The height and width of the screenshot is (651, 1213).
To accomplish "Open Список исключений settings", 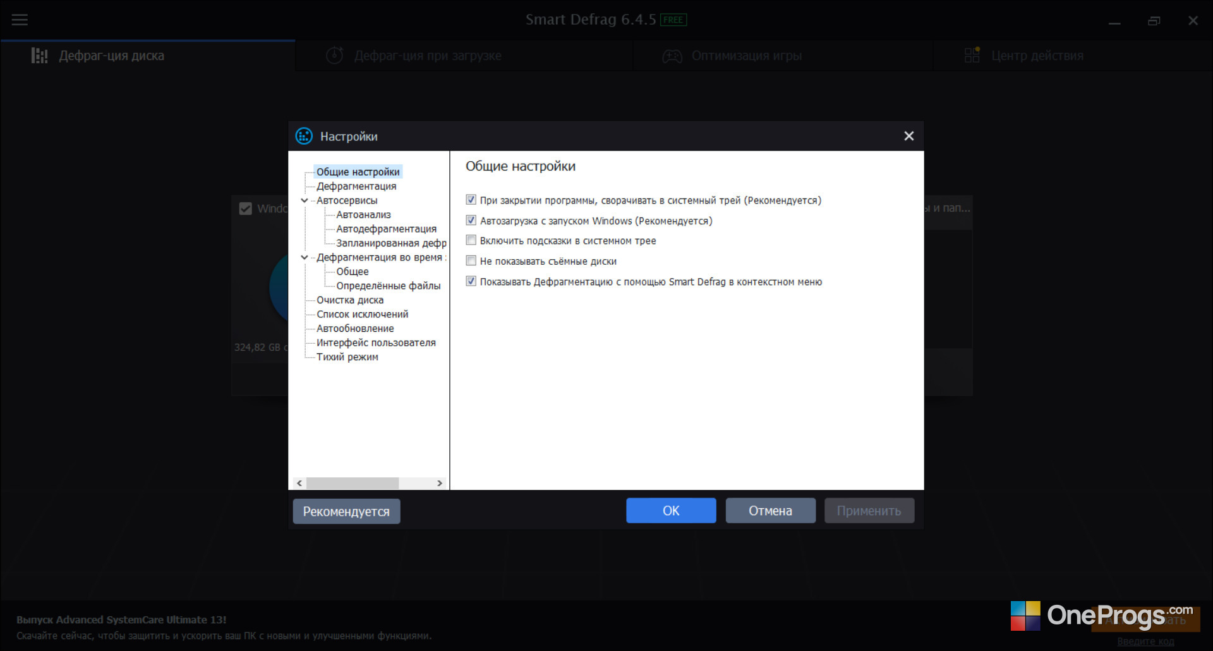I will pyautogui.click(x=362, y=314).
